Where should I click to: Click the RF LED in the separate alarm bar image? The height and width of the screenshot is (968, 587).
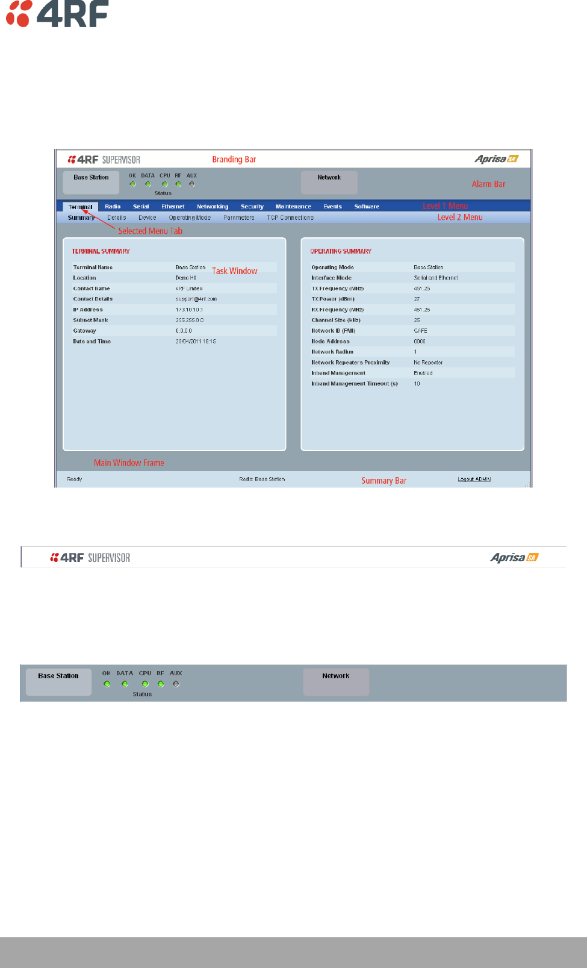pos(161,684)
